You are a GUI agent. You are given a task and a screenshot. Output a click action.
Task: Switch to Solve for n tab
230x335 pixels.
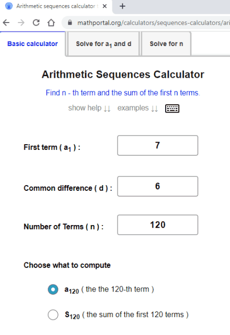(166, 44)
